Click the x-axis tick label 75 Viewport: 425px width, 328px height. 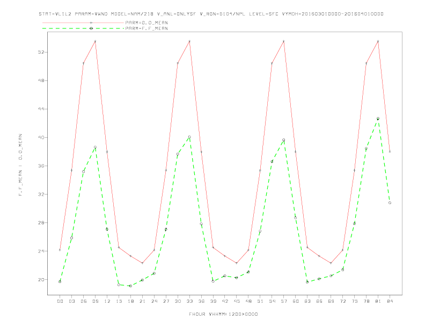(x=355, y=301)
